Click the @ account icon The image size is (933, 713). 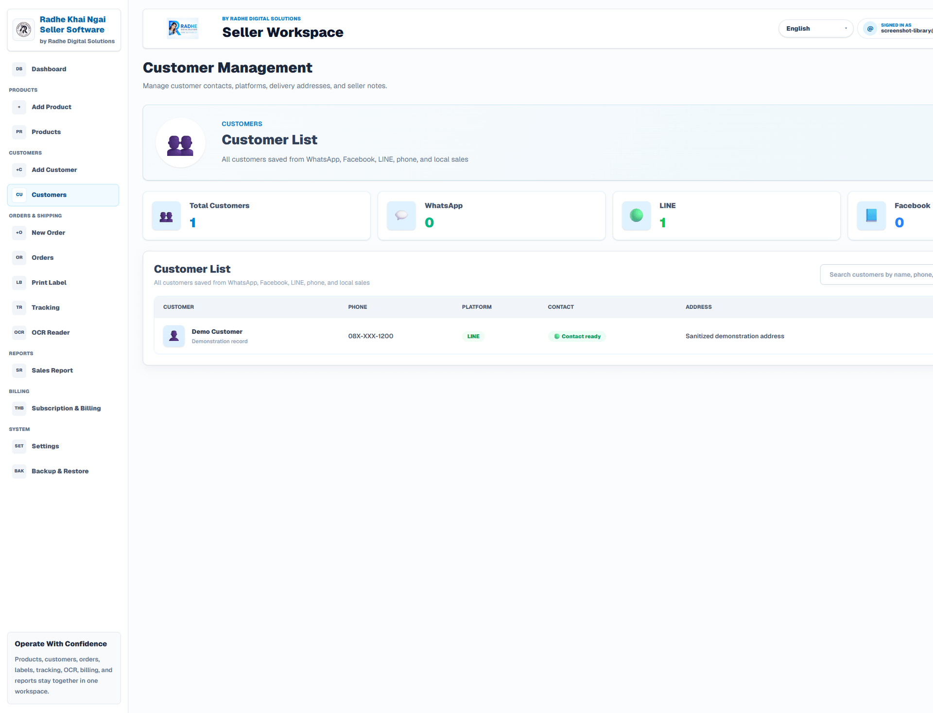pyautogui.click(x=870, y=29)
